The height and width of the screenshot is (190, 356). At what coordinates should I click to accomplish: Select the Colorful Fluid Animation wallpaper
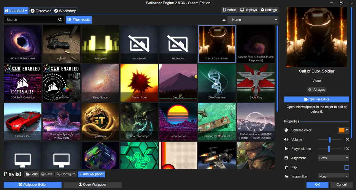256,44
